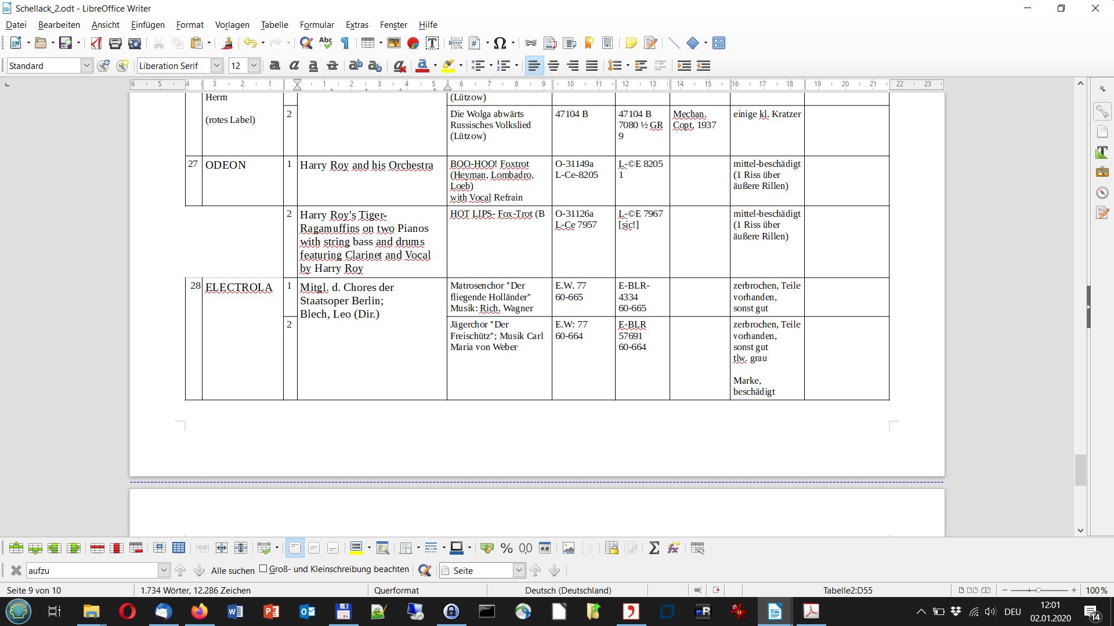Select the Insert Line drawing tool
1114x626 pixels.
[674, 43]
